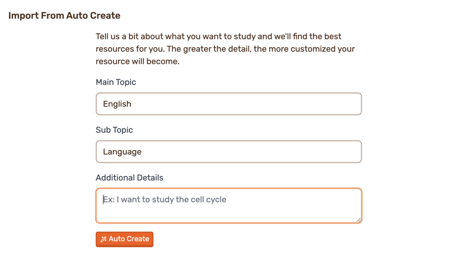Focus the Sub Topic input field
The image size is (452, 255).
click(229, 152)
